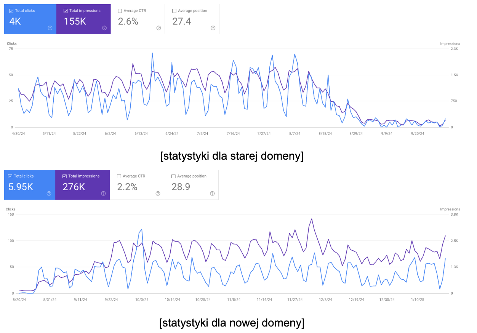Image resolution: width=477 pixels, height=333 pixels.
Task: Open help icon on the 2.2% Average CTR card
Action: click(x=158, y=193)
